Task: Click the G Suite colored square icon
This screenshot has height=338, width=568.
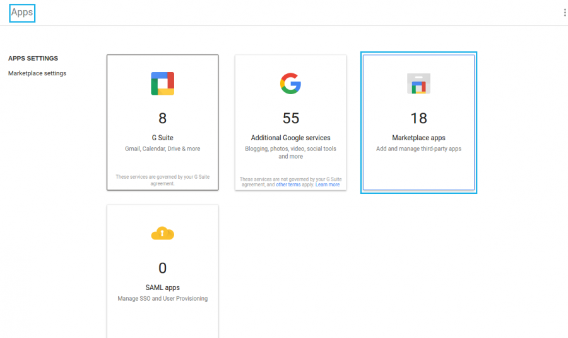Action: (162, 83)
